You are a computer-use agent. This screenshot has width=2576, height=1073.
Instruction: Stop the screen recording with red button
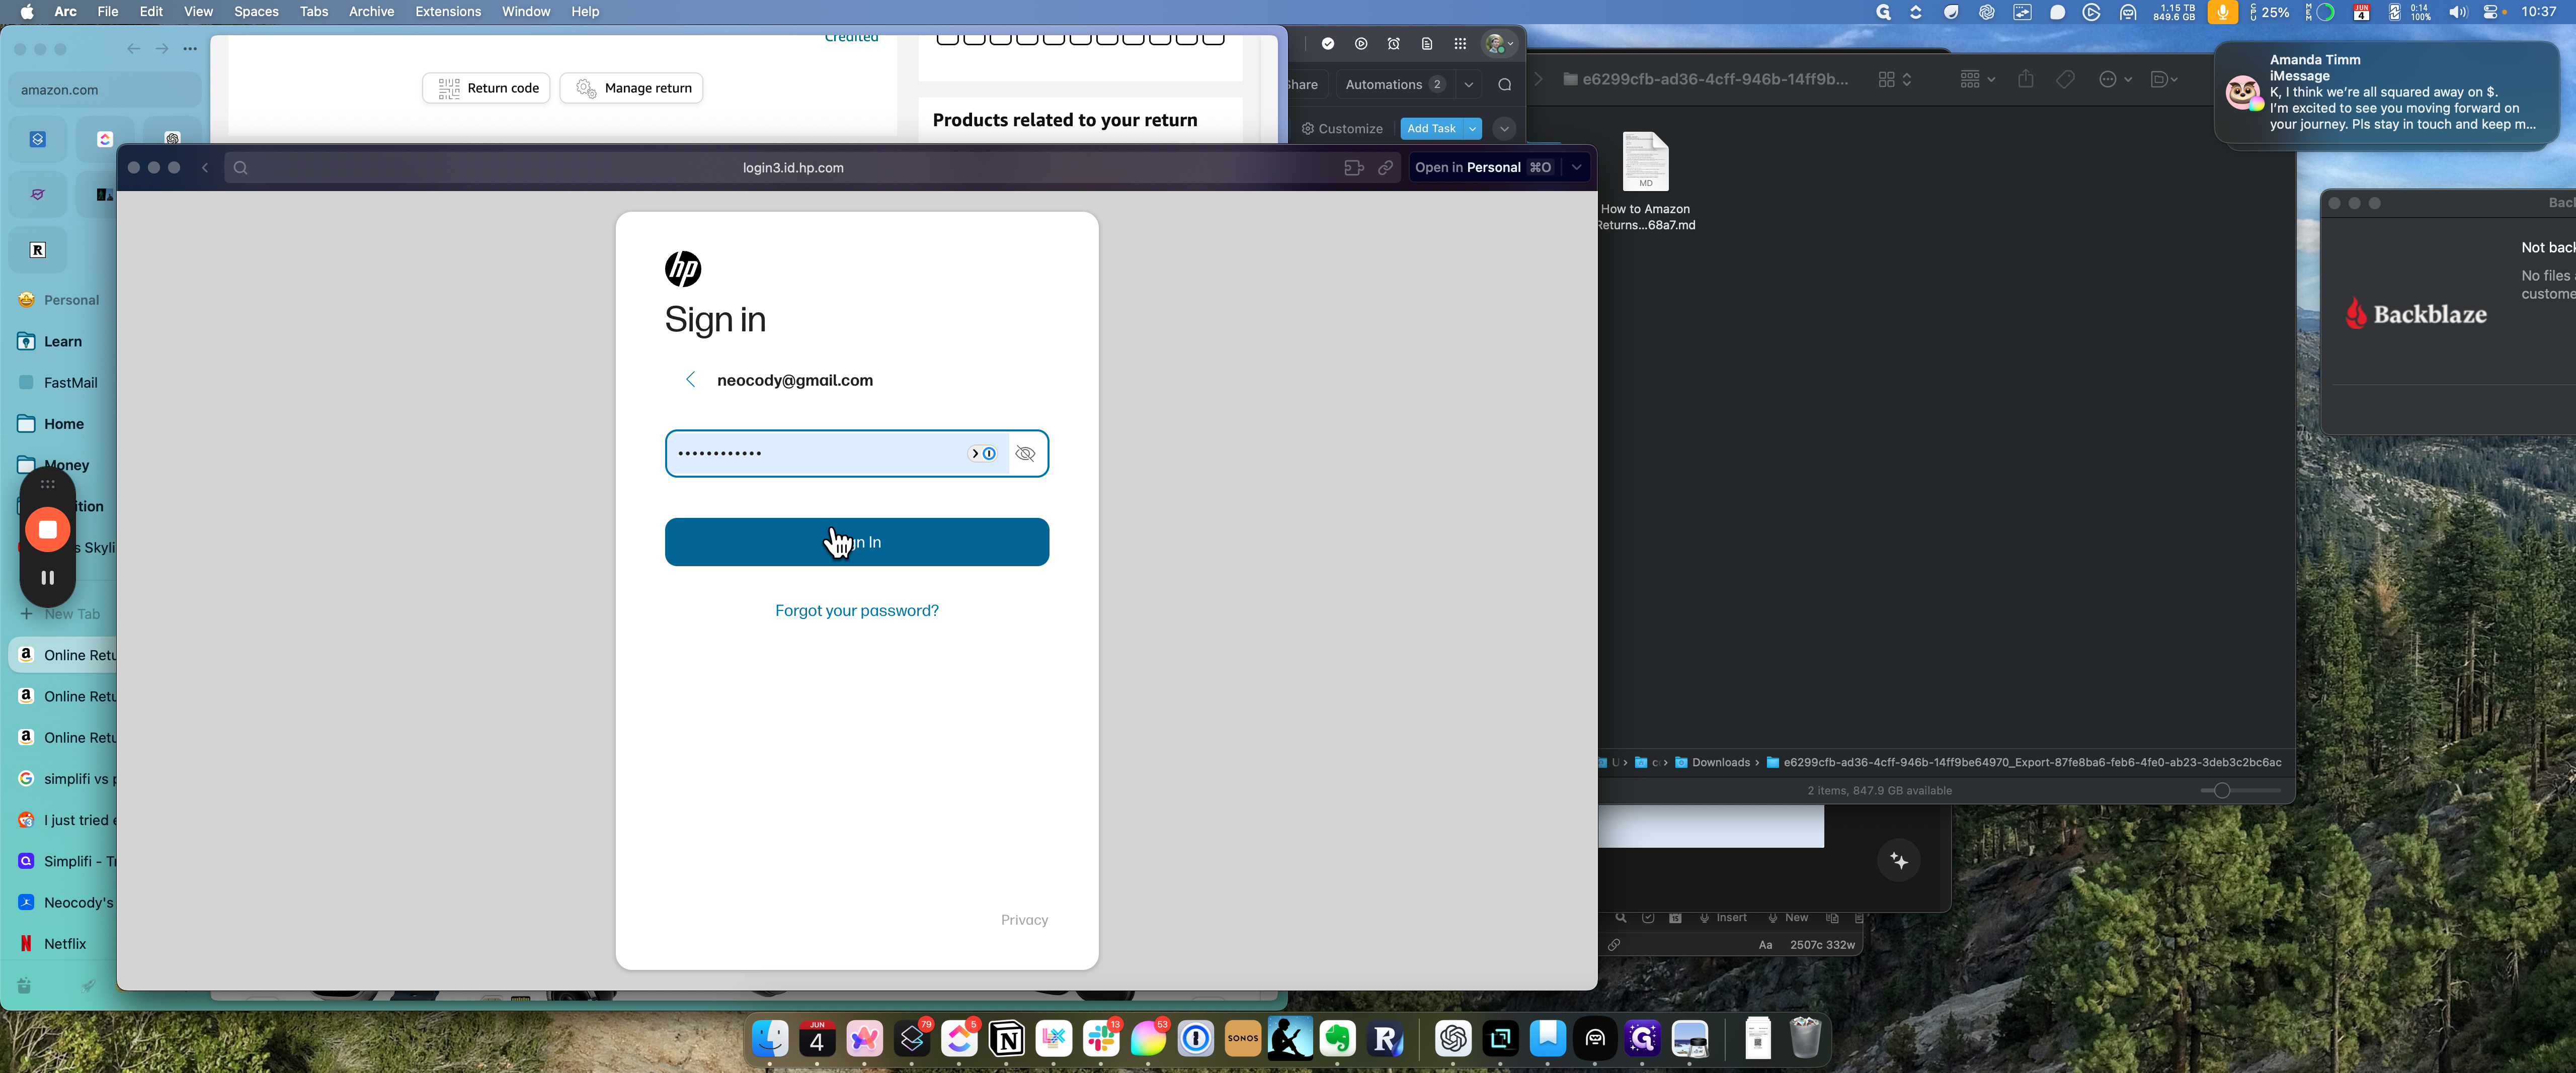(47, 529)
